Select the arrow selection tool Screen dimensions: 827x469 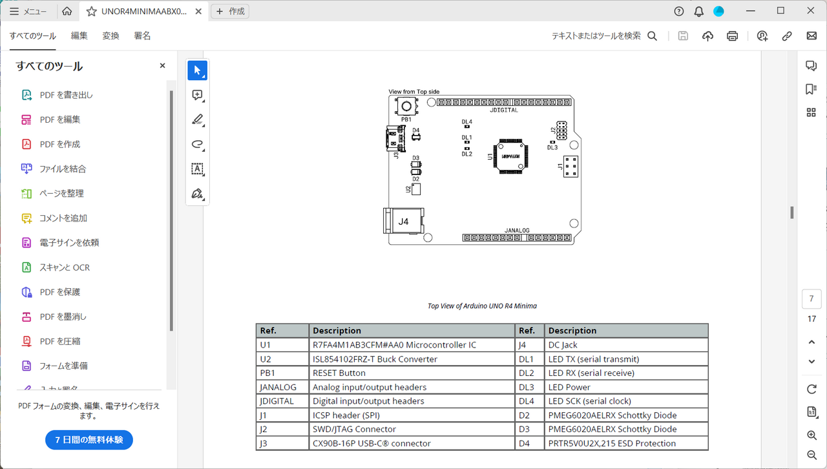point(198,70)
